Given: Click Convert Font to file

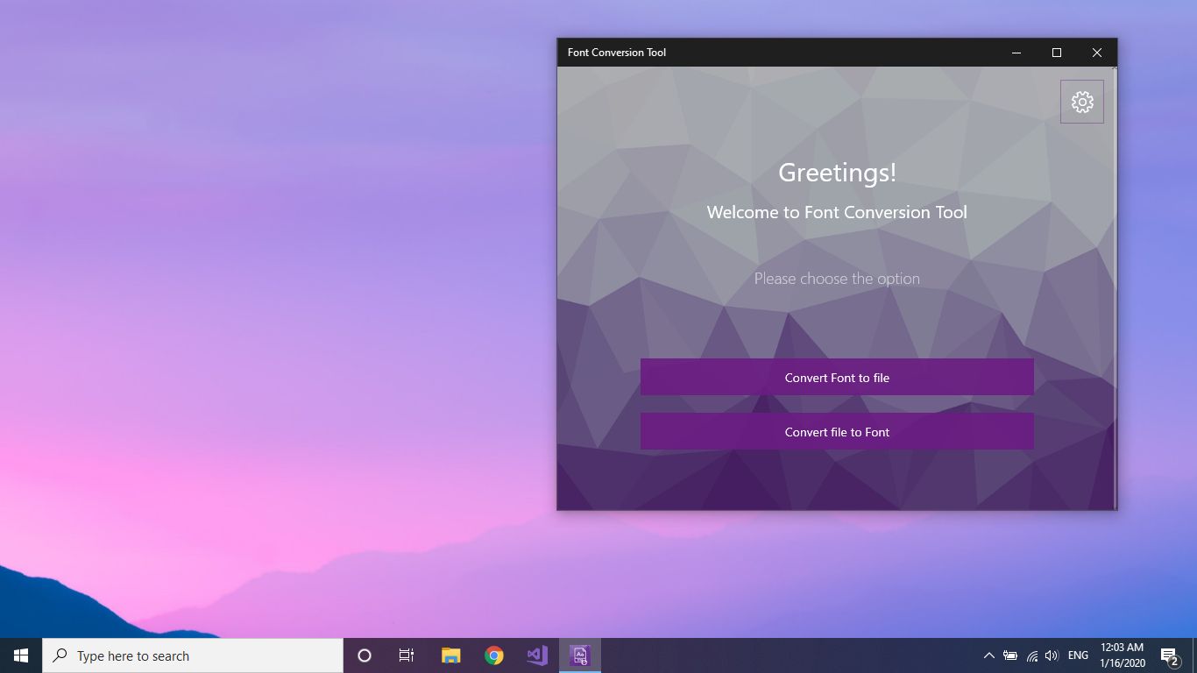Looking at the screenshot, I should click(x=837, y=377).
